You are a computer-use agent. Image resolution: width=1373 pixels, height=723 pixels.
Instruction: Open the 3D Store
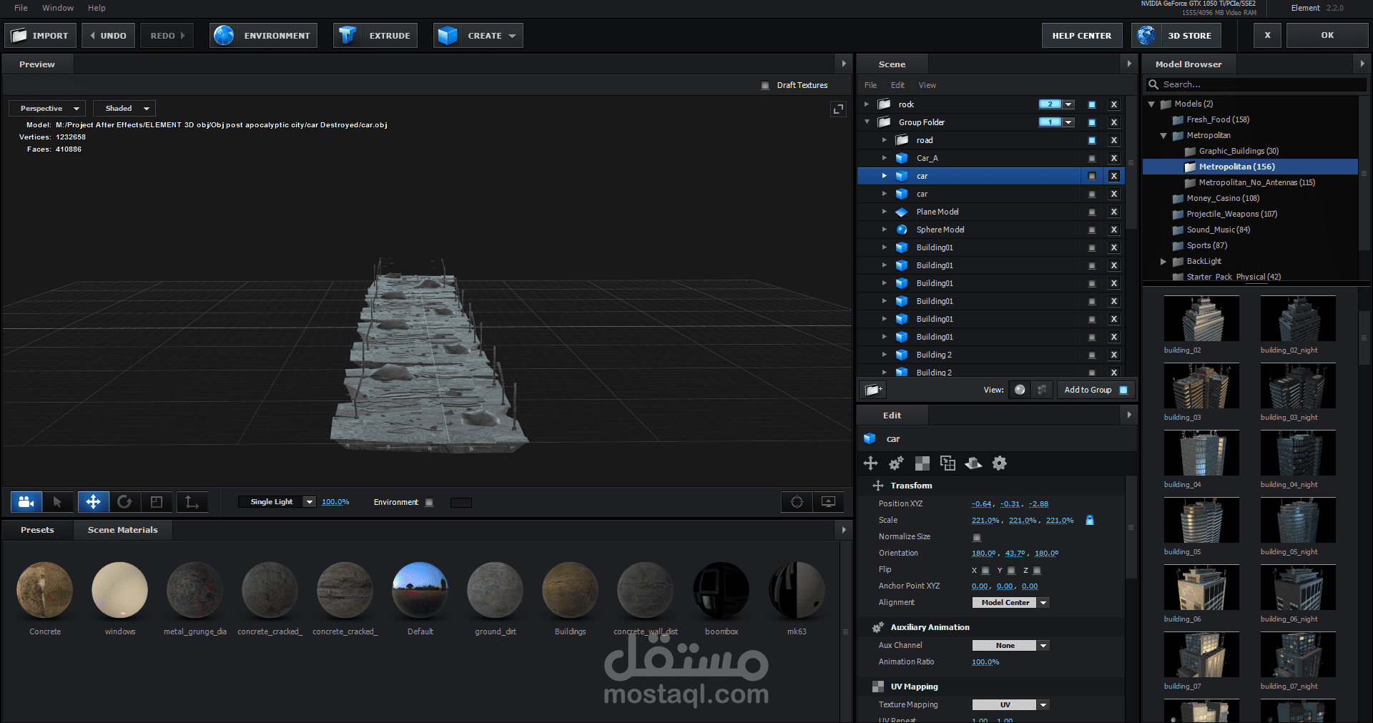1176,36
